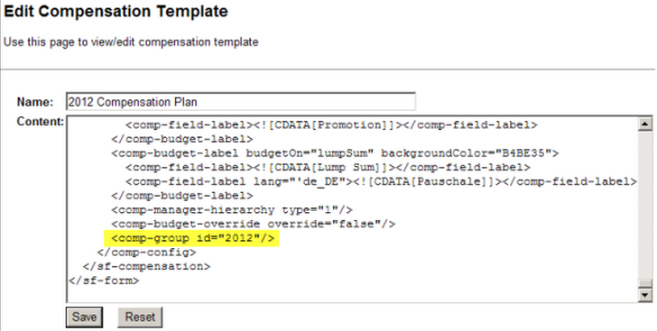The width and height of the screenshot is (657, 331).
Task: Click the Edit Compensation Template heading
Action: (116, 12)
